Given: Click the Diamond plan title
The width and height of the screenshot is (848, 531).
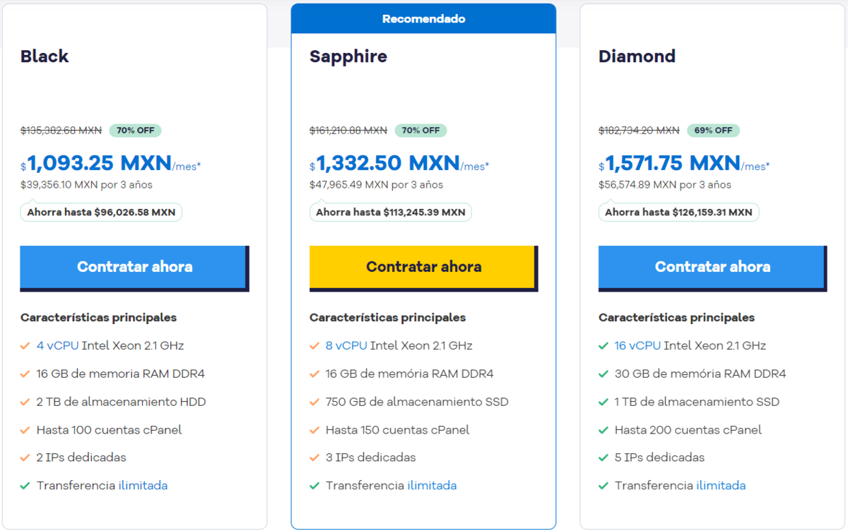Looking at the screenshot, I should (637, 56).
